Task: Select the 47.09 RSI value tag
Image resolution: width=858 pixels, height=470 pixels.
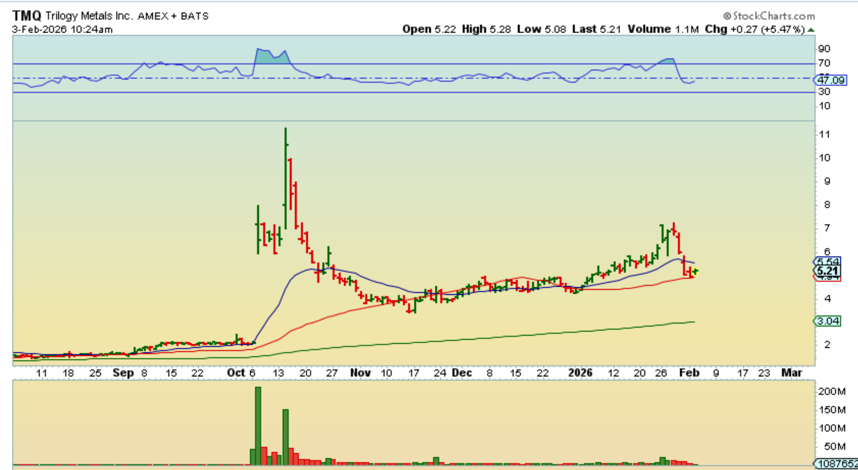Action: point(831,80)
